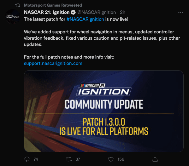Like the tweet with the heart icon

pyautogui.click(x=111, y=159)
